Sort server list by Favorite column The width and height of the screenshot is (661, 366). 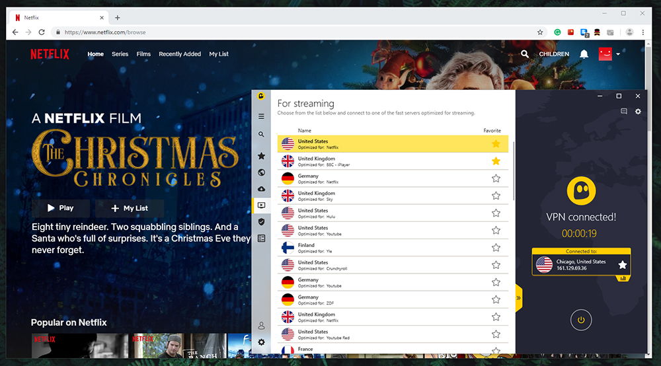pos(492,131)
